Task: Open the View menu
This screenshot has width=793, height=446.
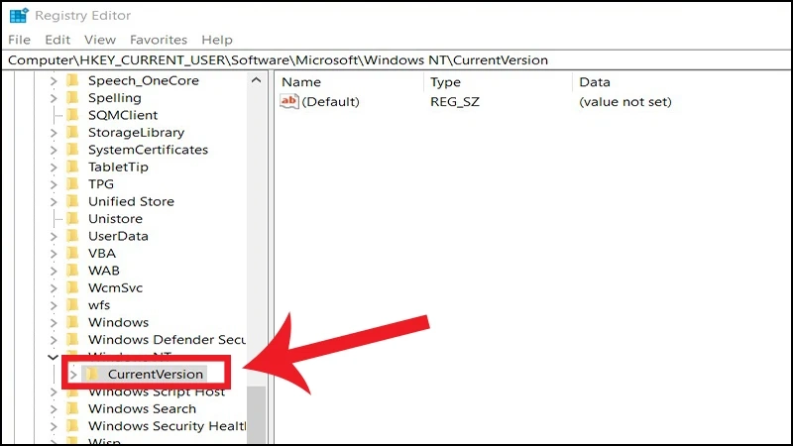Action: (100, 40)
